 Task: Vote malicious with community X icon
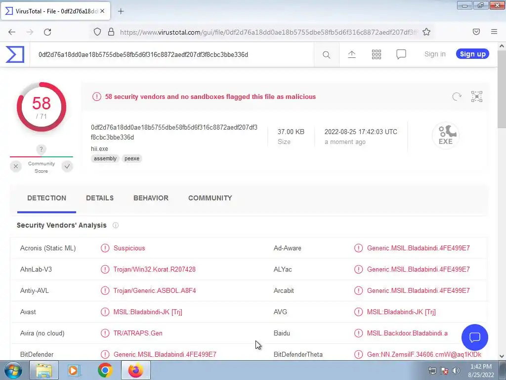[16, 166]
